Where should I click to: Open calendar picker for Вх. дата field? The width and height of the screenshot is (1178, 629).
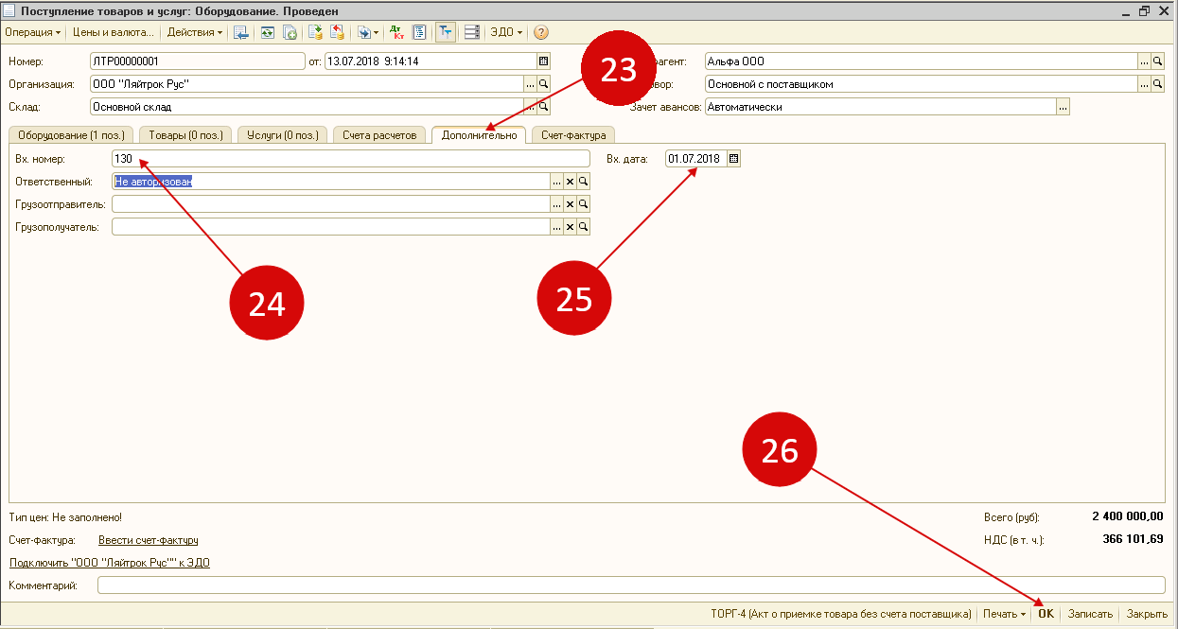(x=734, y=159)
